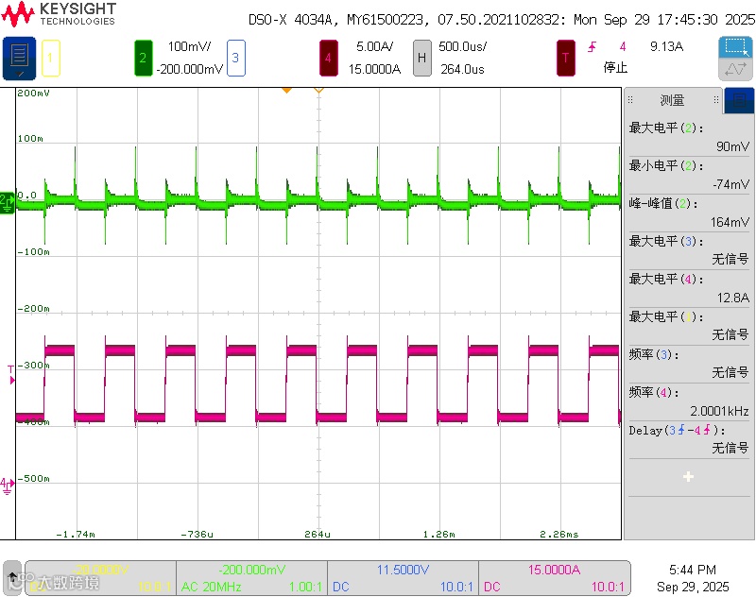The image size is (756, 597).
Task: Select 最小电平(2) measurement -74mV
Action: tap(689, 175)
